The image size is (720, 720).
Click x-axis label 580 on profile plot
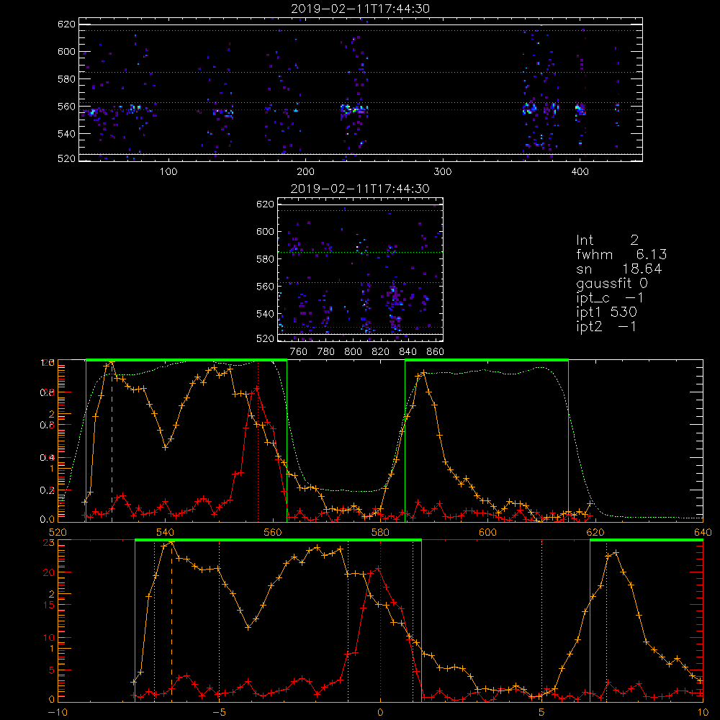click(x=380, y=532)
